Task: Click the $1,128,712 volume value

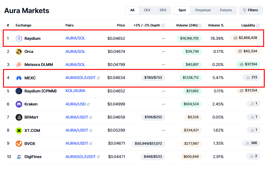Action: 191,78
